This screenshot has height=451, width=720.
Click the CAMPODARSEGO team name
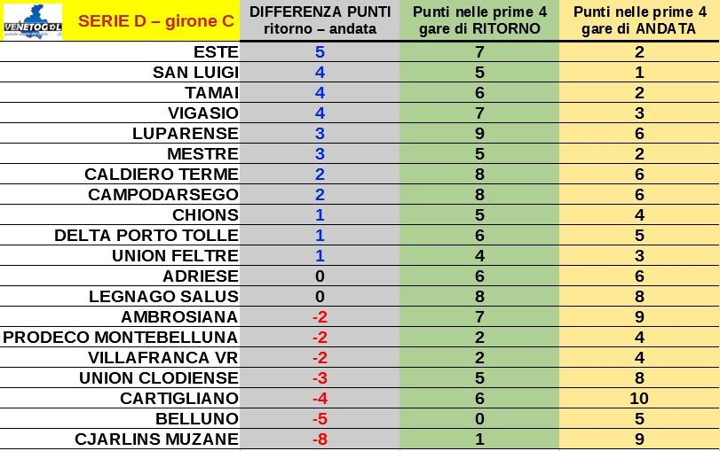point(163,194)
